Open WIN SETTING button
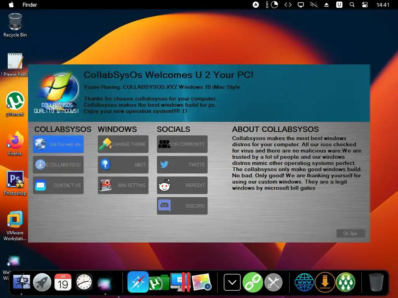 [123, 185]
